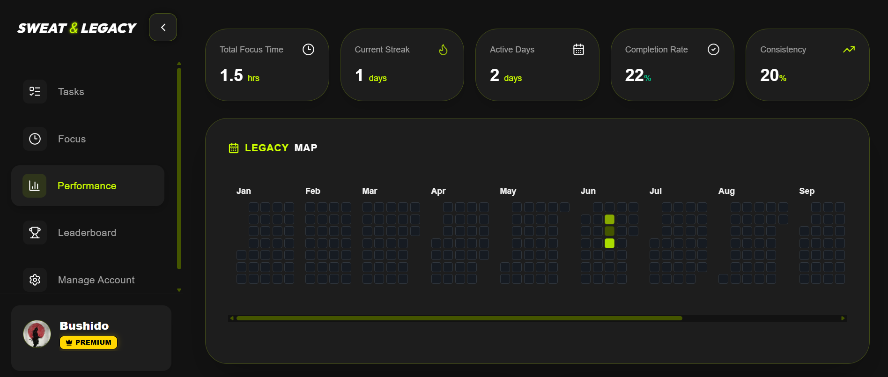Click the Apr month label
888x377 pixels.
pyautogui.click(x=438, y=191)
